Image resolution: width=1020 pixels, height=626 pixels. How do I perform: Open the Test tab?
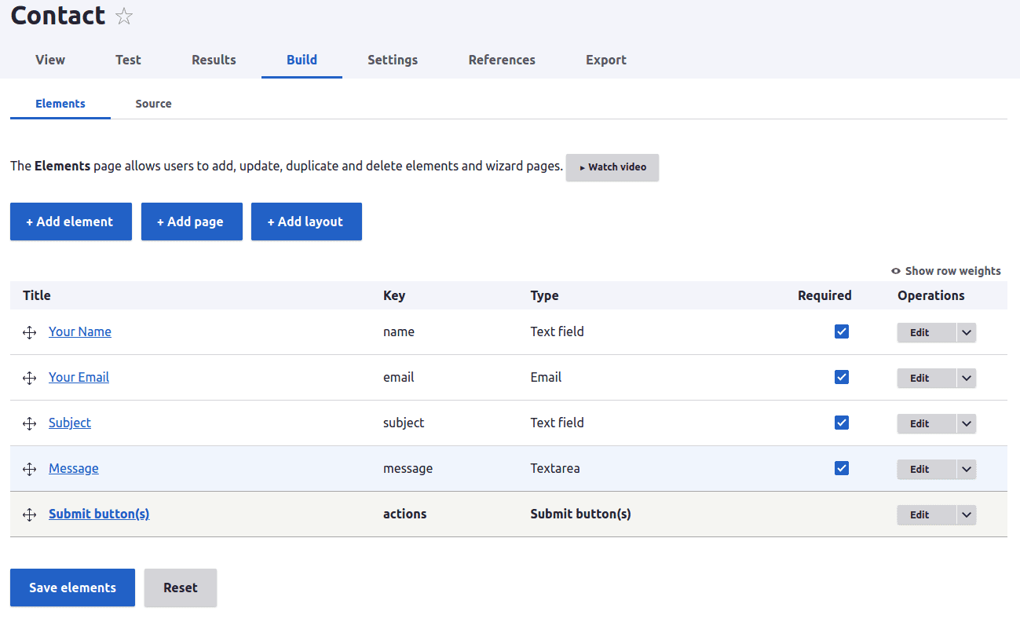pyautogui.click(x=128, y=60)
